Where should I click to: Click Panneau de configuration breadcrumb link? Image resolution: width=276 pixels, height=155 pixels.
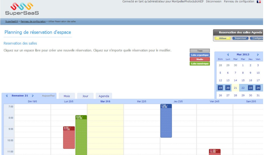[x=33, y=22]
